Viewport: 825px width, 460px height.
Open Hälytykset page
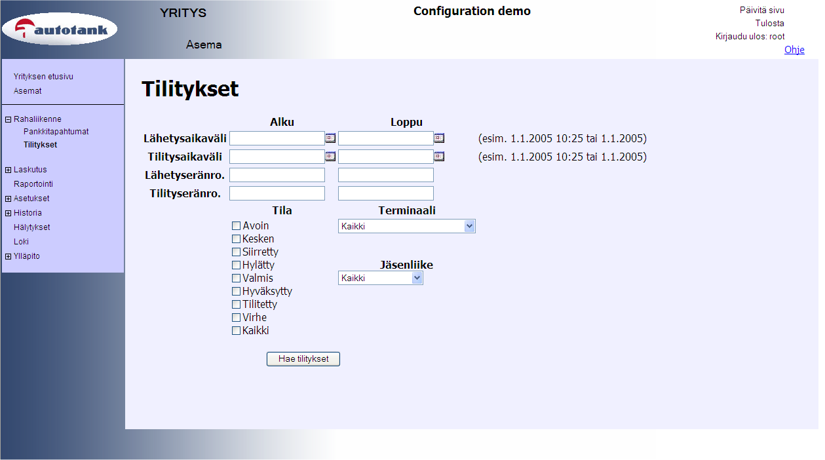32,227
